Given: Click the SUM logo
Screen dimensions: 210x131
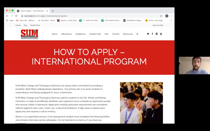Looking at the screenshot, I should click(x=30, y=34).
